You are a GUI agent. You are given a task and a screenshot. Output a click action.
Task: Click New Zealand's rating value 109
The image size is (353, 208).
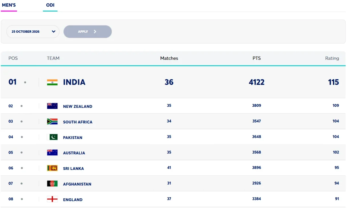point(336,105)
